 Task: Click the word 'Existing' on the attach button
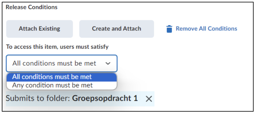pyautogui.click(x=50, y=29)
